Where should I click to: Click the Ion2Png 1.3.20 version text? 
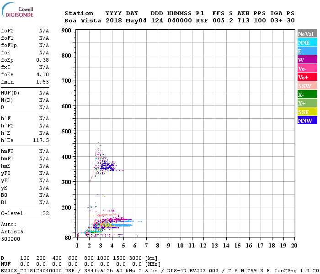(297, 271)
